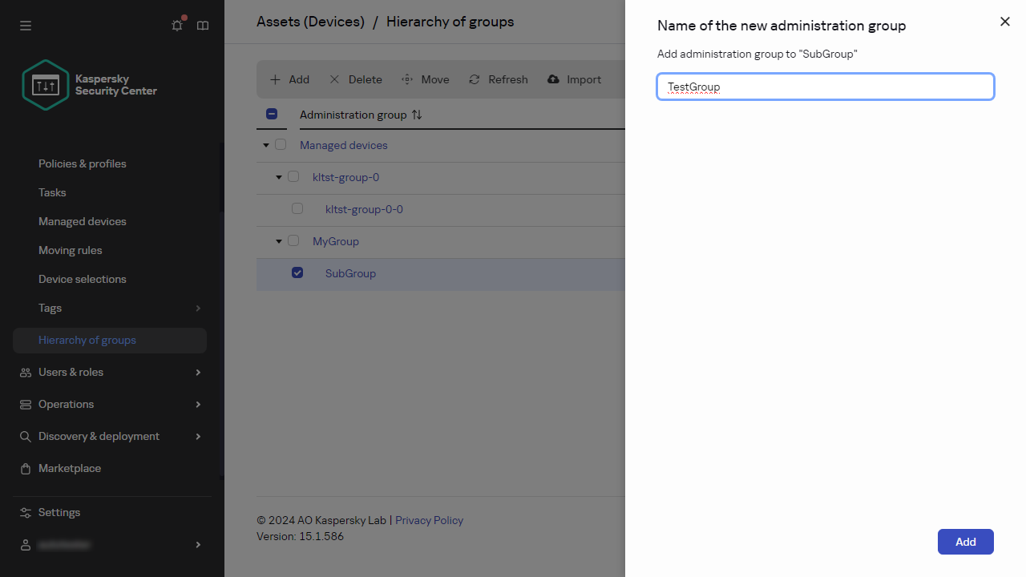Image resolution: width=1026 pixels, height=577 pixels.
Task: Open Marketplace in sidebar
Action: (70, 468)
